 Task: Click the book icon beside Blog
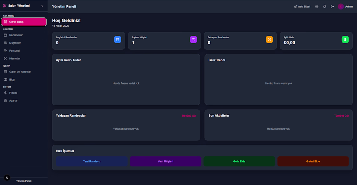[6, 80]
